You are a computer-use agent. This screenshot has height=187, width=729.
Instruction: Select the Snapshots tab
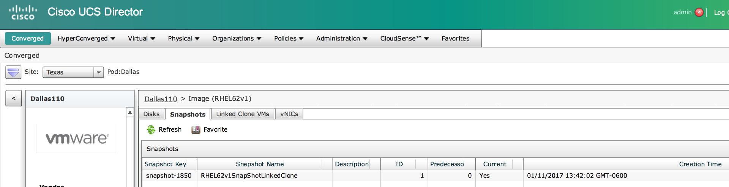pos(188,114)
